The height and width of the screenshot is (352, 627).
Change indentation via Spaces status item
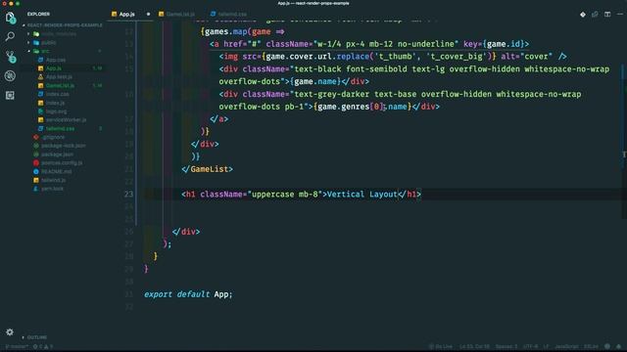[506, 347]
